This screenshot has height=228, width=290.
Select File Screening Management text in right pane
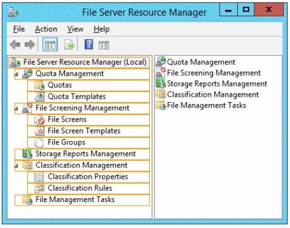[214, 73]
